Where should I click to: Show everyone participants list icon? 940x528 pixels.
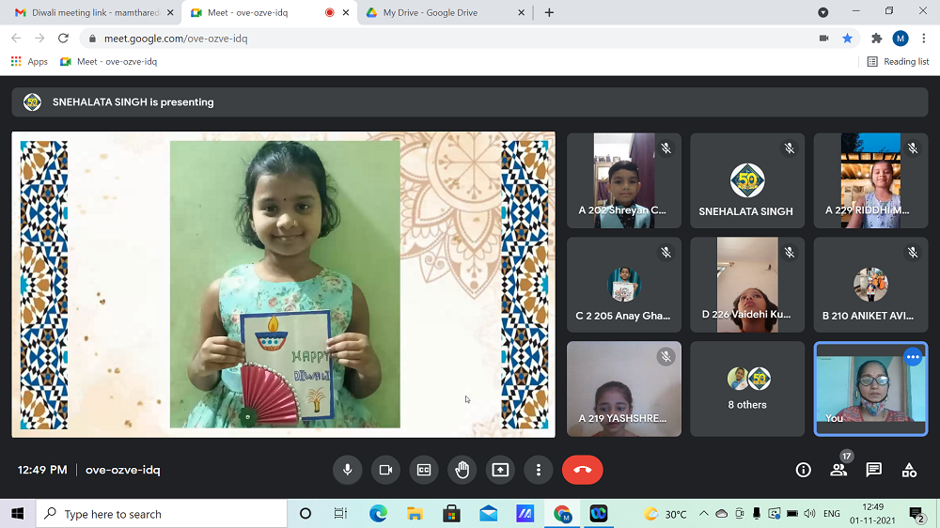pos(838,470)
